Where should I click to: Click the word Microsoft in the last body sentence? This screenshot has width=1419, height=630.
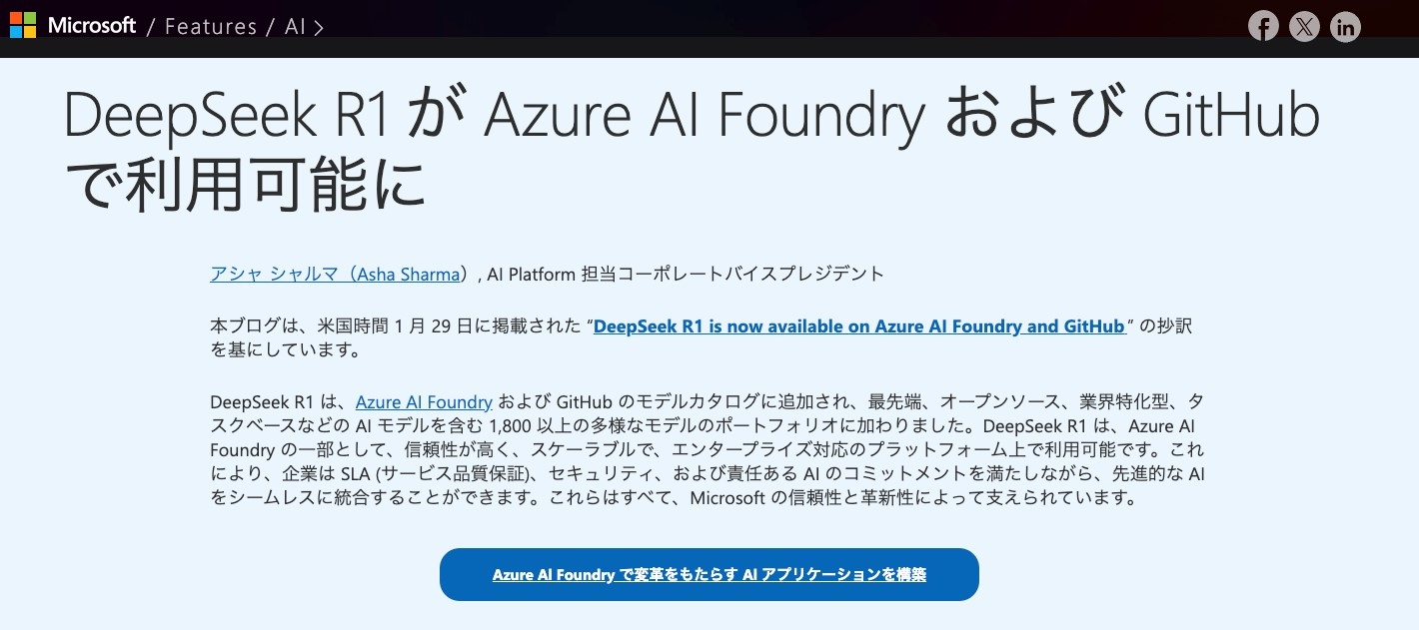727,498
